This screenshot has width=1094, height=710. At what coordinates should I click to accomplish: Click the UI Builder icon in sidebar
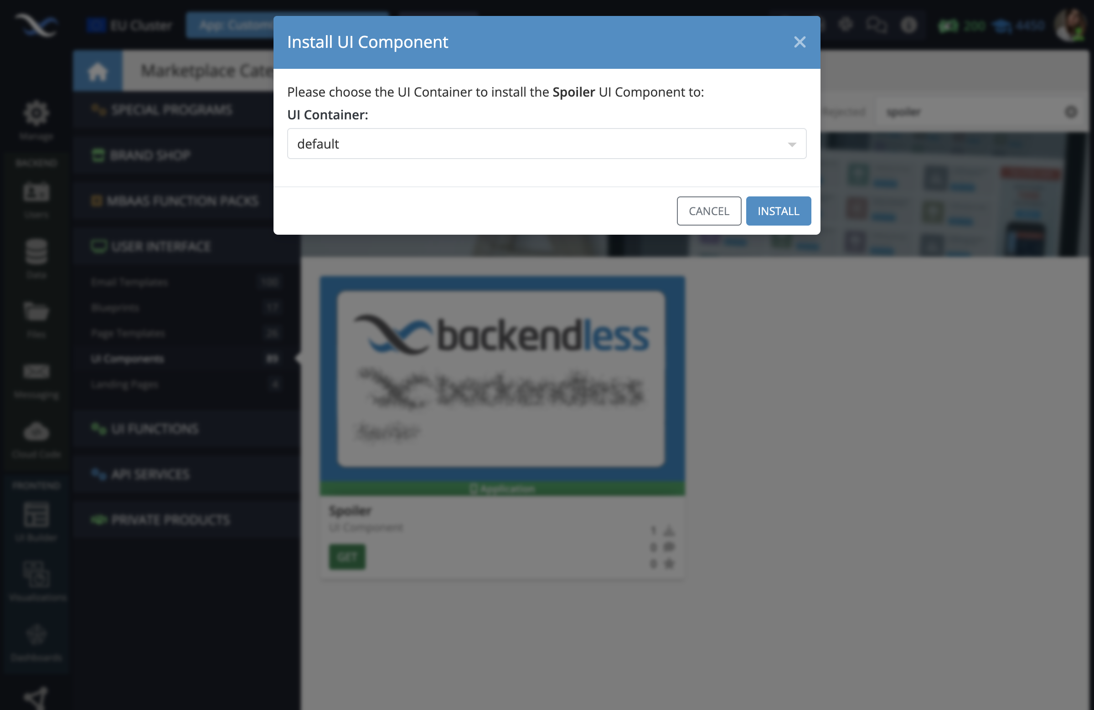coord(36,515)
